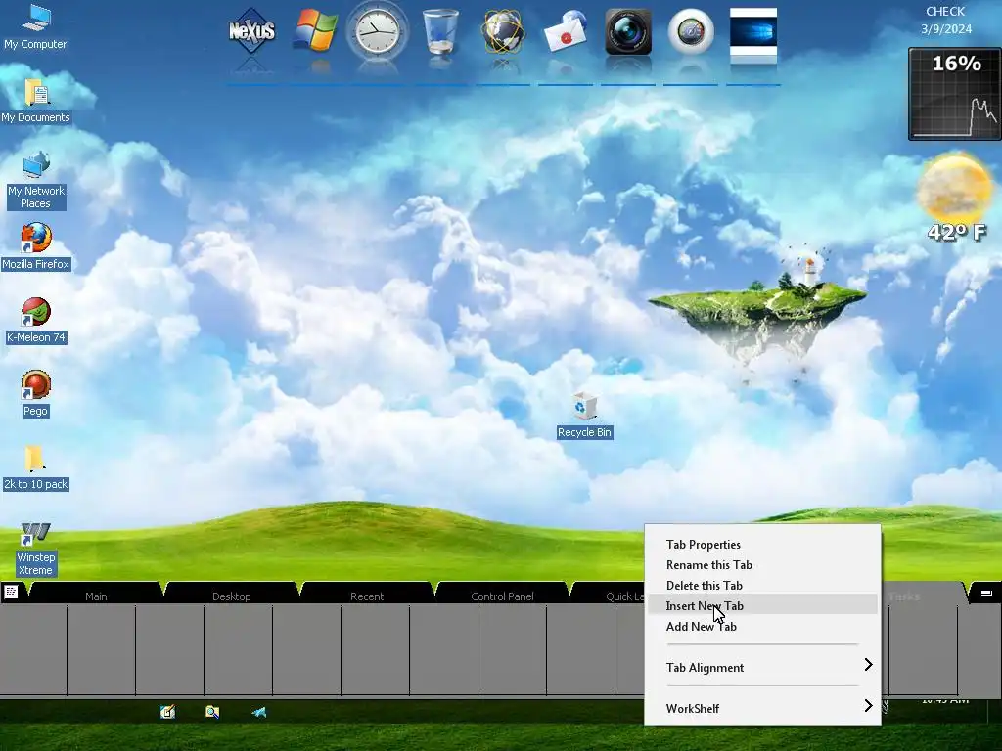Open the sun weather widget
This screenshot has width=1002, height=751.
click(954, 187)
